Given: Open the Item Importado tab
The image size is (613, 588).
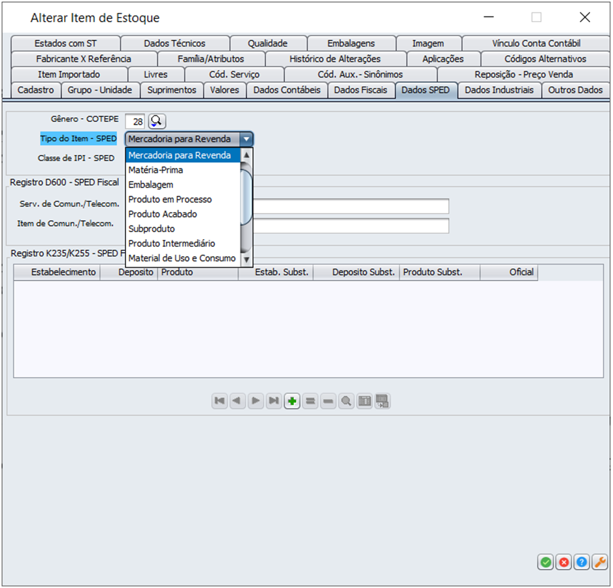Looking at the screenshot, I should pyautogui.click(x=69, y=74).
